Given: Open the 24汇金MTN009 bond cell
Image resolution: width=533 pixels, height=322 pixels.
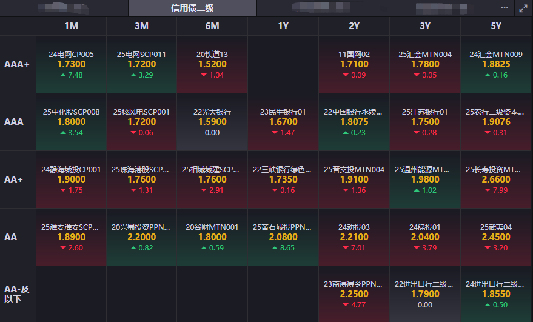Looking at the screenshot, I should (x=496, y=64).
